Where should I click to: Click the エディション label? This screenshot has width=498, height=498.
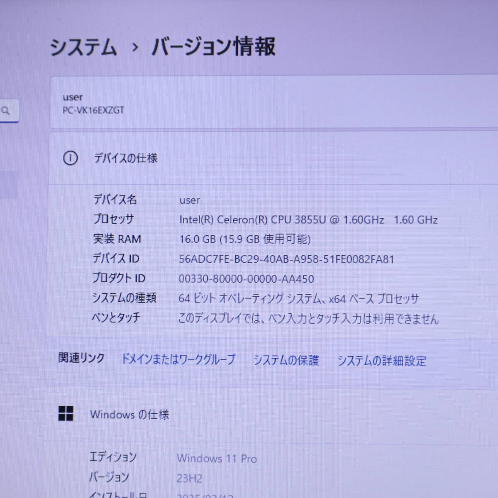(x=113, y=457)
